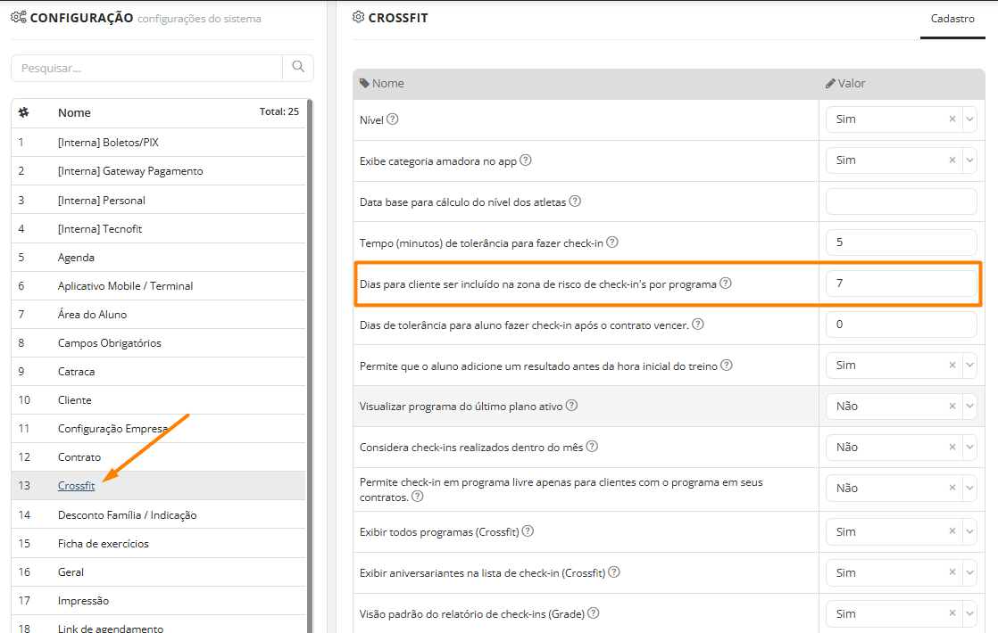Clear Exibe categoria amadora value with X
This screenshot has width=998, height=633.
(x=952, y=160)
